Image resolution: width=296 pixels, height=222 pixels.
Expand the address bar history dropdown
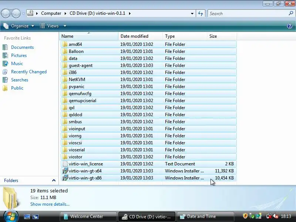point(192,14)
